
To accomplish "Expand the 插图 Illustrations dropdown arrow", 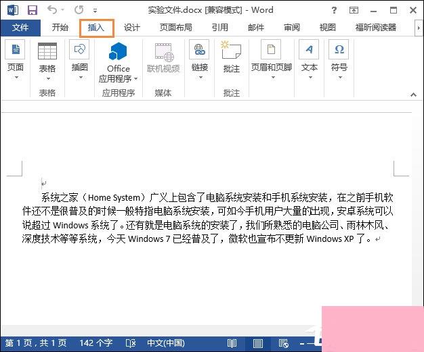I will point(81,78).
